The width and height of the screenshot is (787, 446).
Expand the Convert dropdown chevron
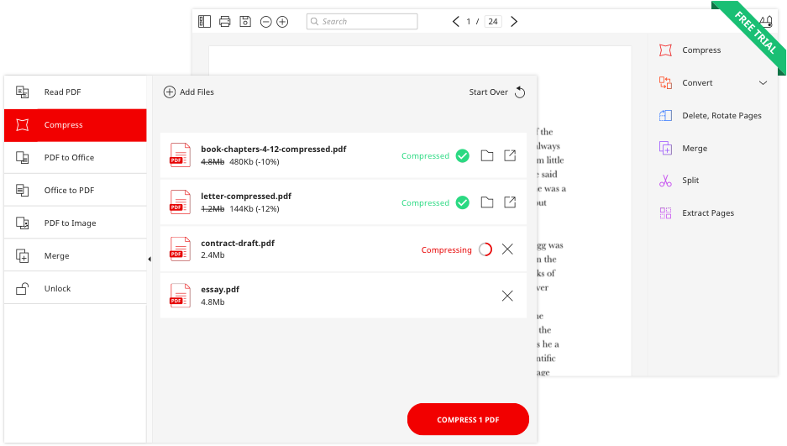click(x=763, y=83)
